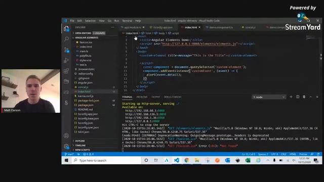Open the Selection menu

point(90,21)
